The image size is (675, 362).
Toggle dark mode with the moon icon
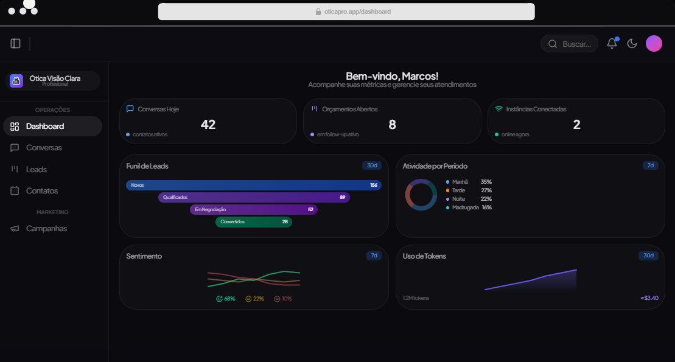[x=632, y=43]
